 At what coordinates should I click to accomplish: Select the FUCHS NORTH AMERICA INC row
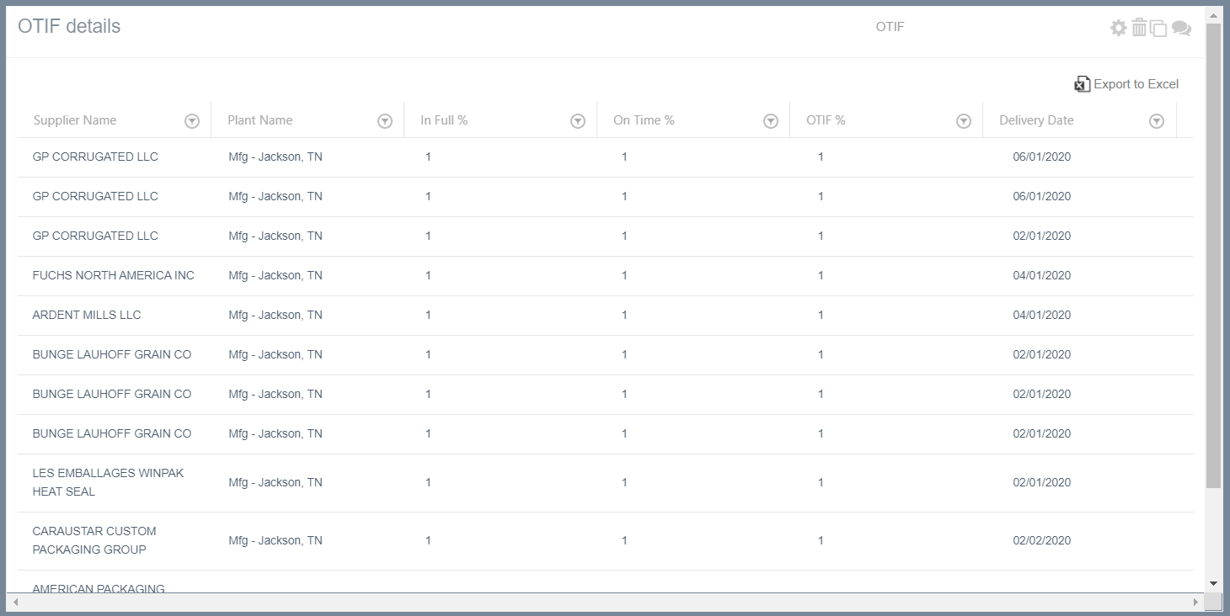pos(114,275)
